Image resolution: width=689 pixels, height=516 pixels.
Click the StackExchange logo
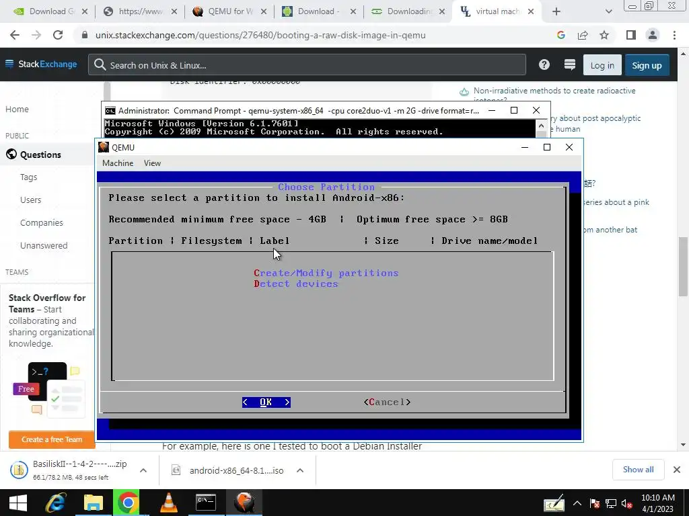coord(41,64)
